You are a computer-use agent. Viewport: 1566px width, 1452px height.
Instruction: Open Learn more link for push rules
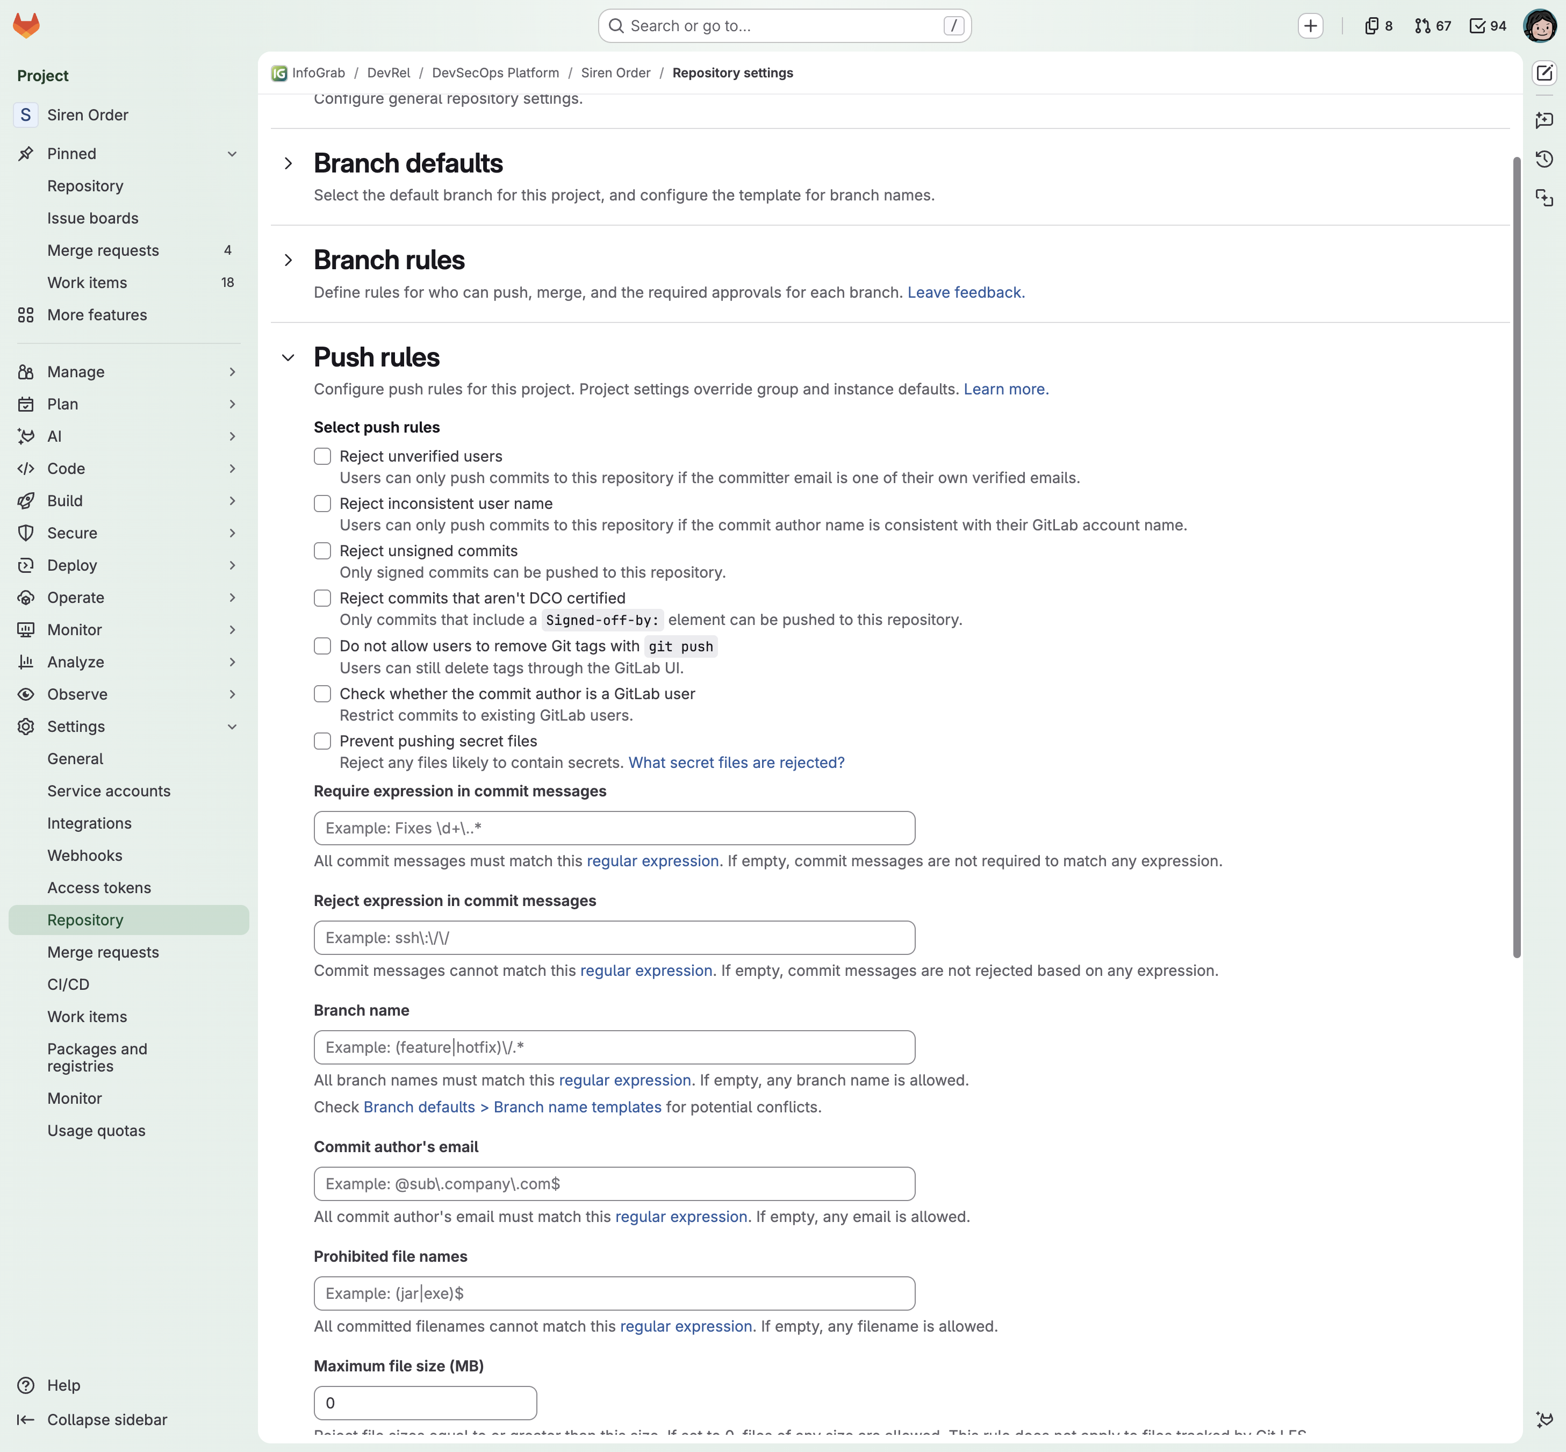[x=1006, y=389]
